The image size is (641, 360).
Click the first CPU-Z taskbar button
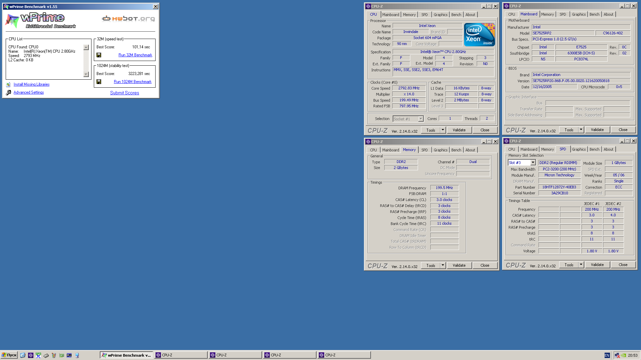click(181, 355)
